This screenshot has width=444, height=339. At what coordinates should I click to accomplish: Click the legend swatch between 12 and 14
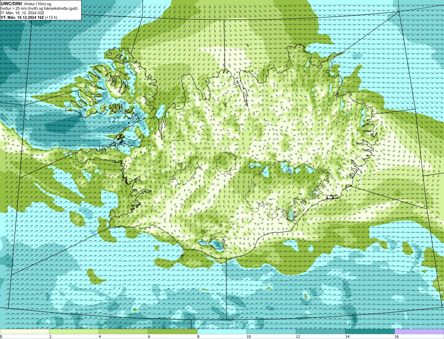tap(321, 332)
